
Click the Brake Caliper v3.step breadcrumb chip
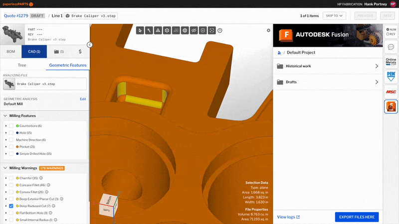91,16
